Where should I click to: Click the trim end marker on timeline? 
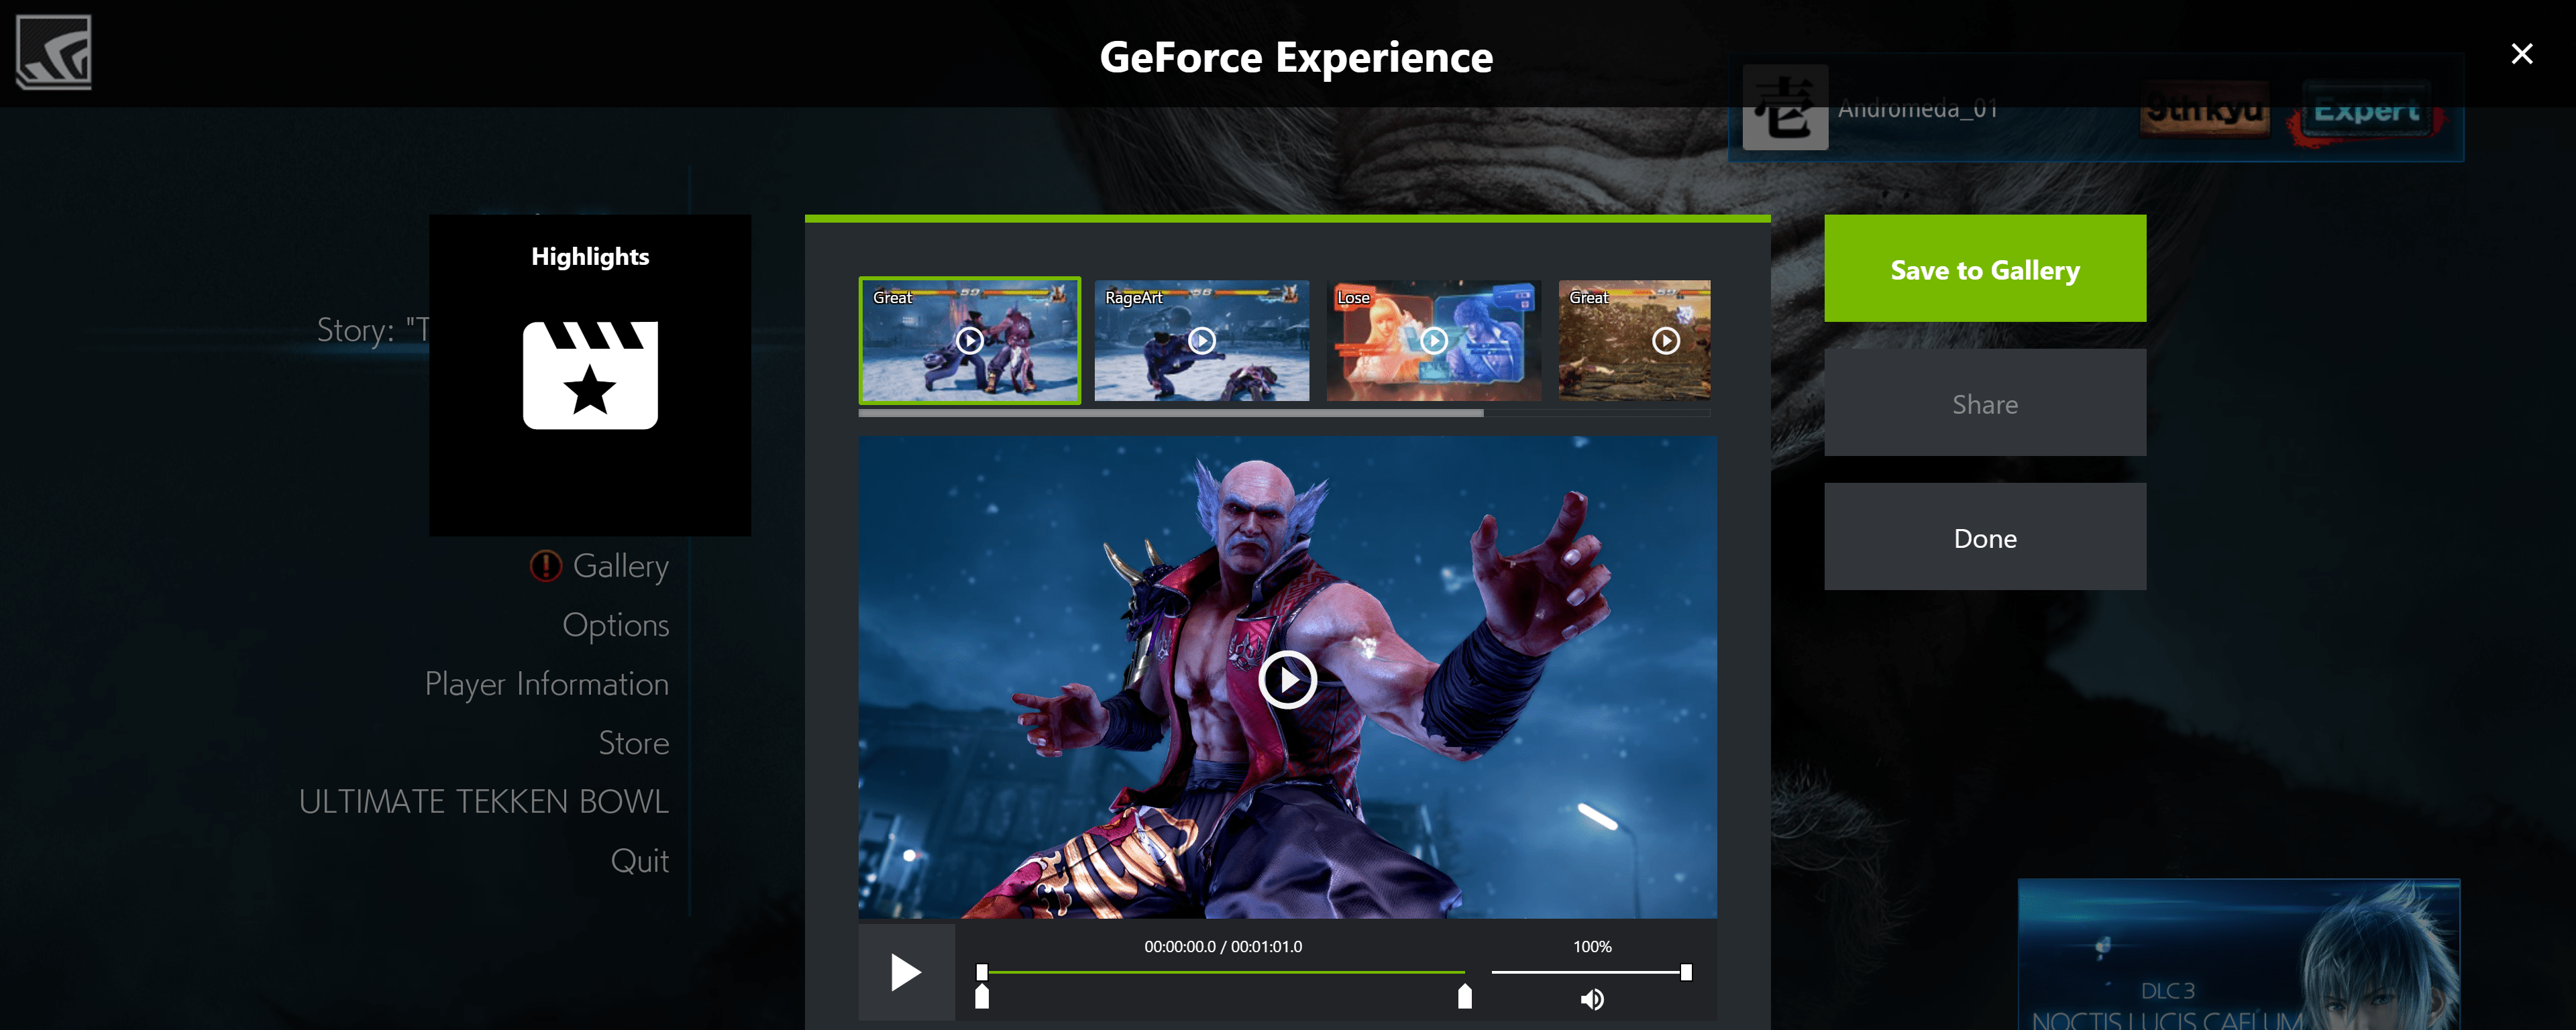pyautogui.click(x=1465, y=996)
